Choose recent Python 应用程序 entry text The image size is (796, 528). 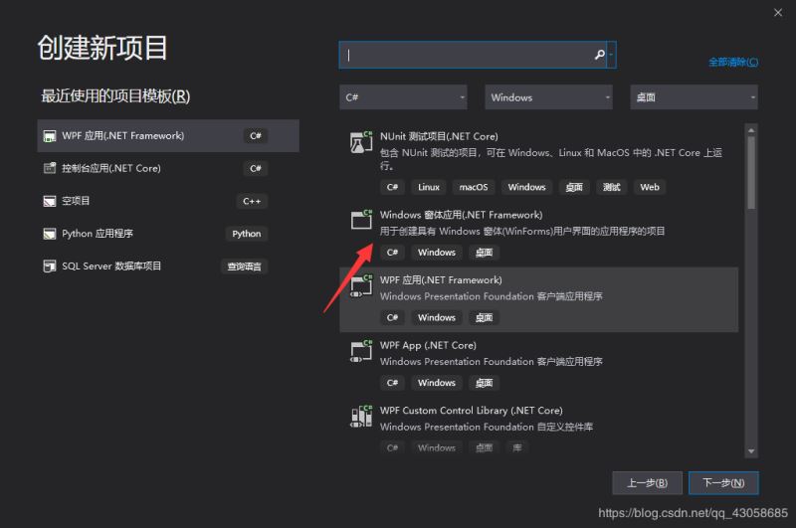tap(98, 234)
